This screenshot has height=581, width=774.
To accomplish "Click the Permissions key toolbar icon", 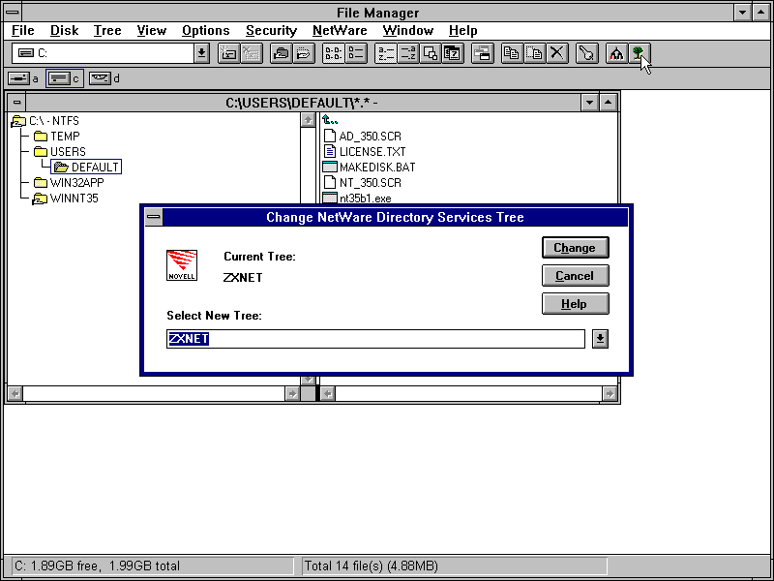I will click(587, 53).
